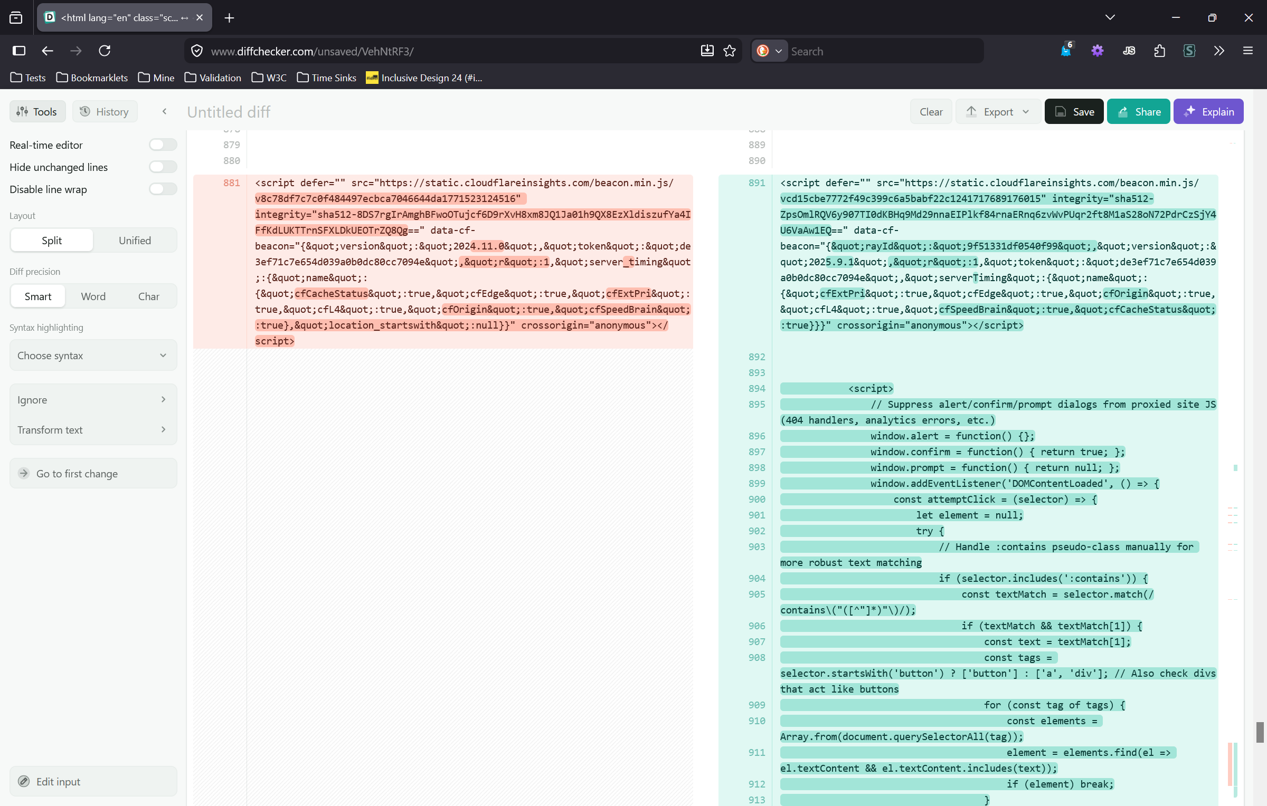Open the site security shield icon
This screenshot has height=806, width=1267.
[x=197, y=51]
